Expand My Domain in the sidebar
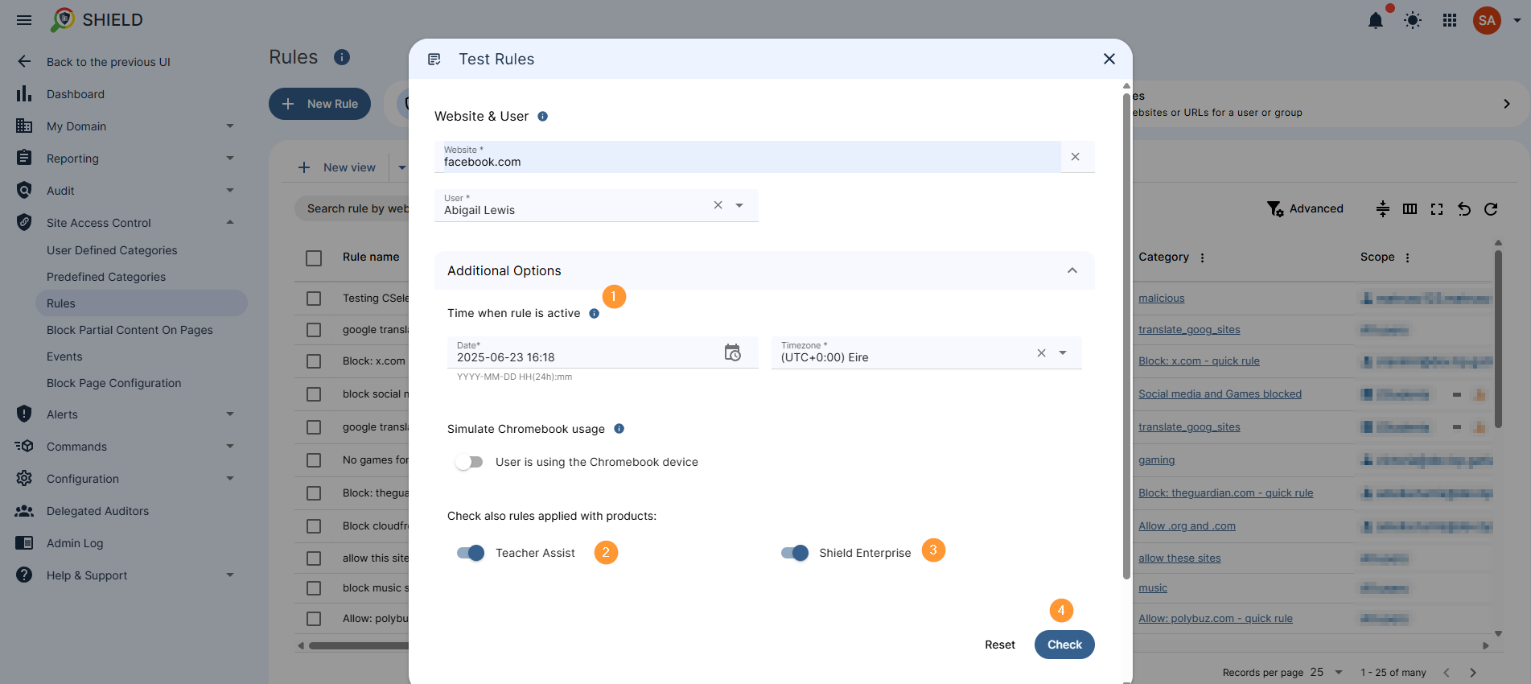Screen dimensions: 1531x684 230,126
